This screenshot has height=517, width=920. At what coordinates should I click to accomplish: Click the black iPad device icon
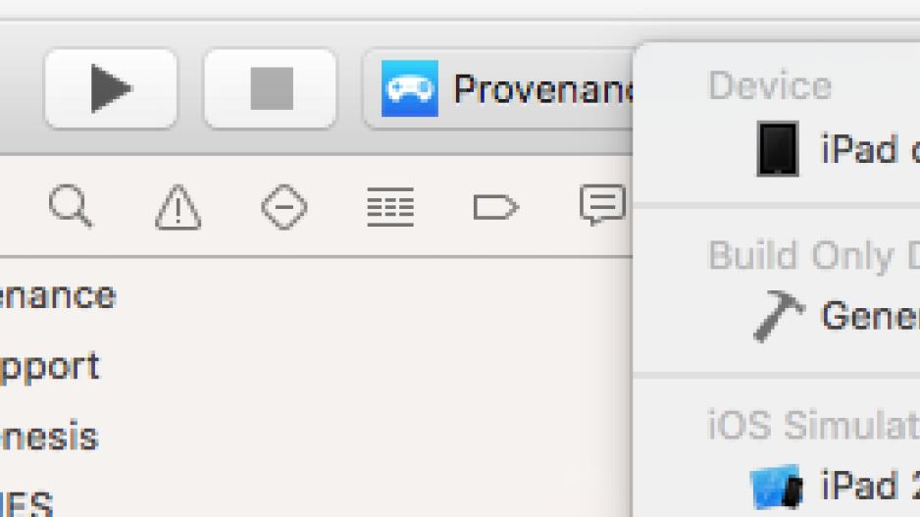tap(778, 149)
